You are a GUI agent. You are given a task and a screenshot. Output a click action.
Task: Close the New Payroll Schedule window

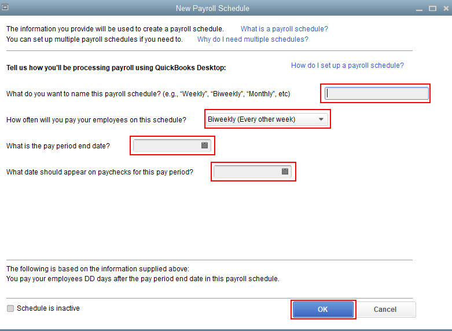444,9
